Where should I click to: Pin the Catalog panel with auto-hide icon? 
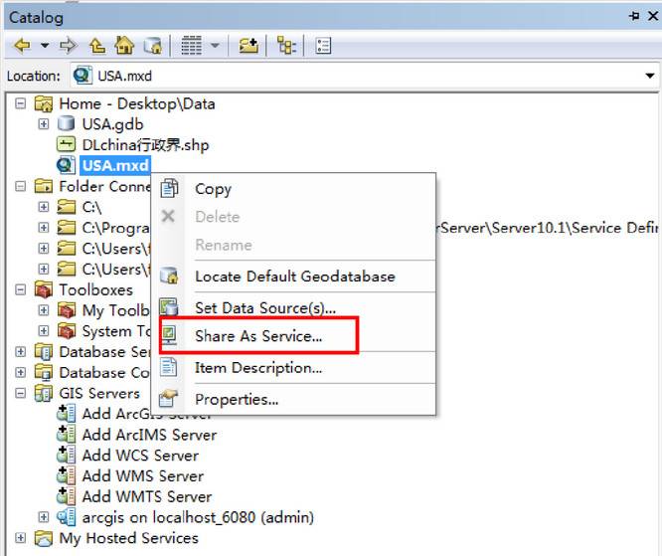tap(634, 16)
